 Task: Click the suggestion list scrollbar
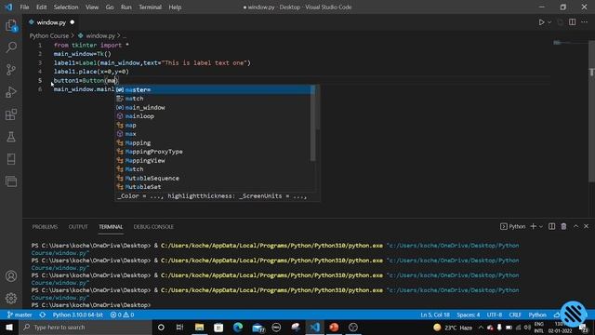click(x=312, y=124)
